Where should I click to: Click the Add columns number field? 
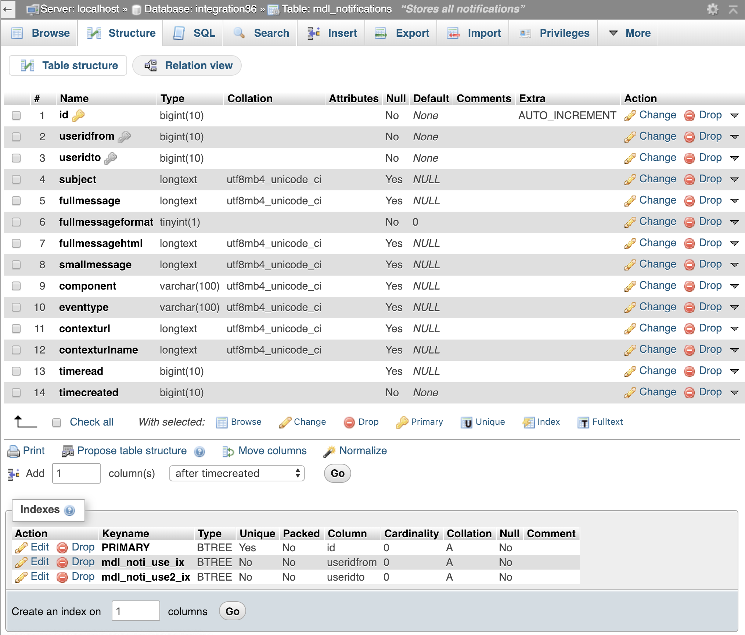click(76, 473)
